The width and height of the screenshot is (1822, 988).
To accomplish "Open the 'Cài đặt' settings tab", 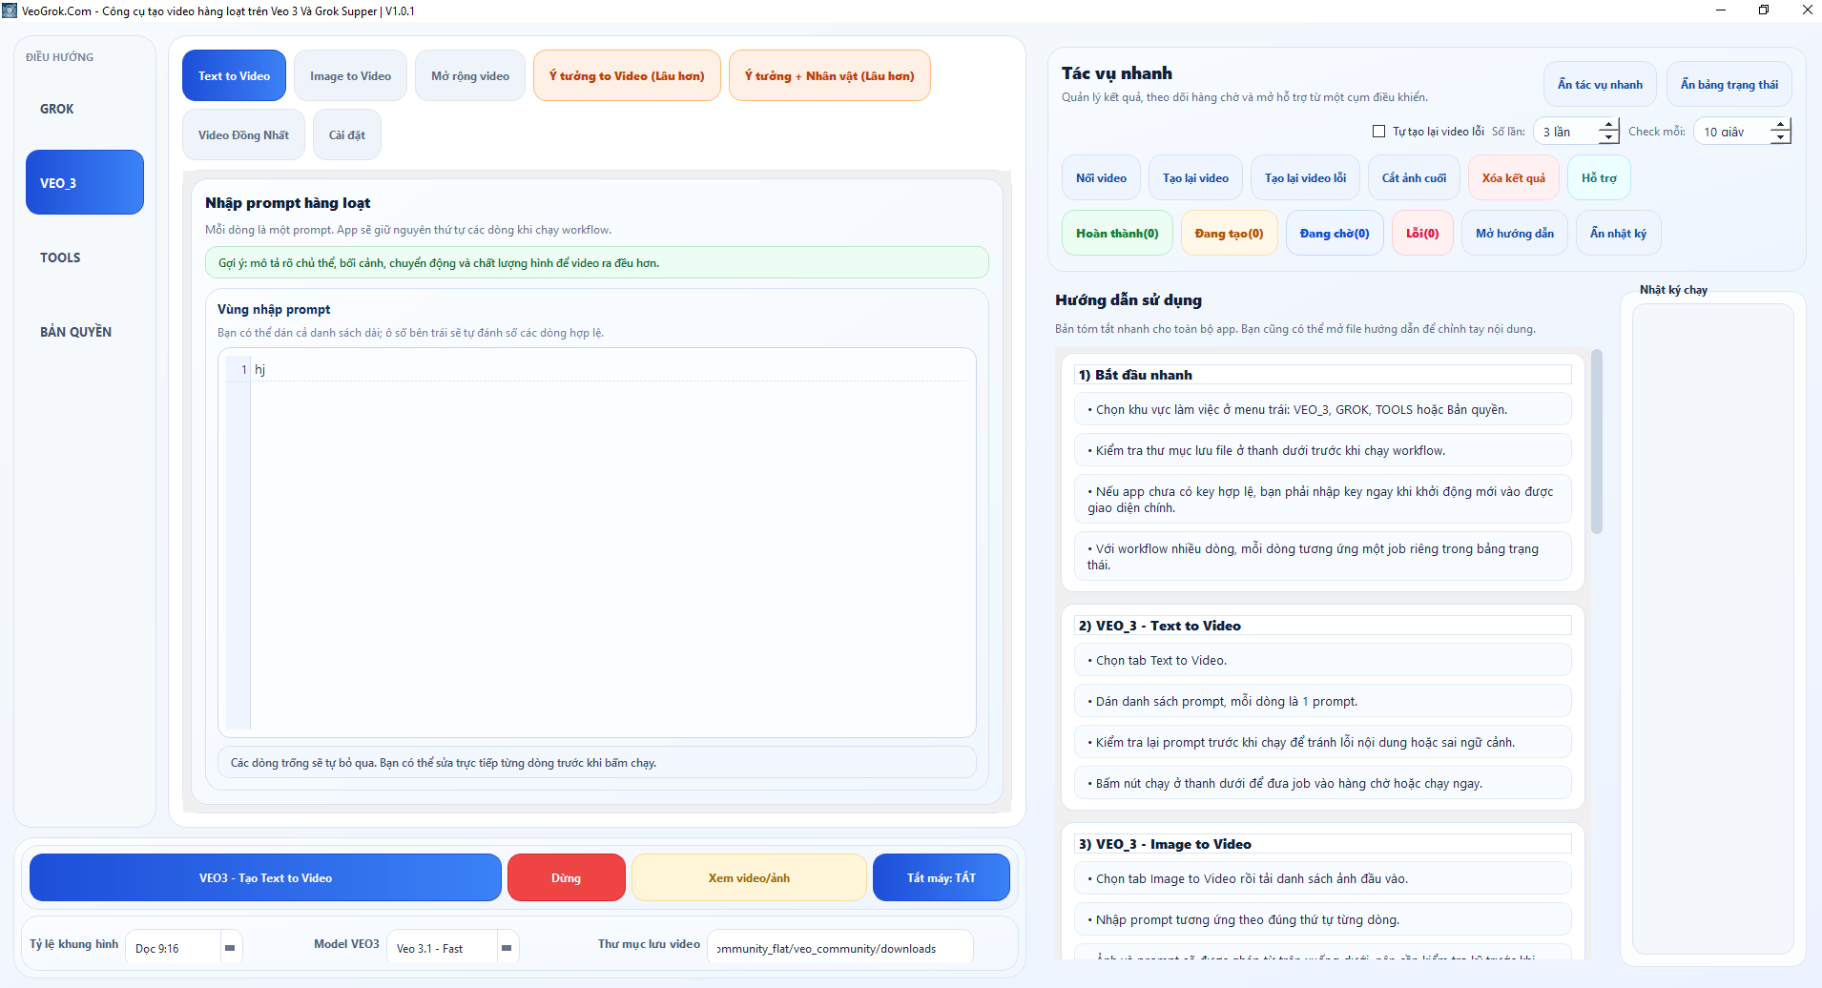I will click(x=346, y=135).
